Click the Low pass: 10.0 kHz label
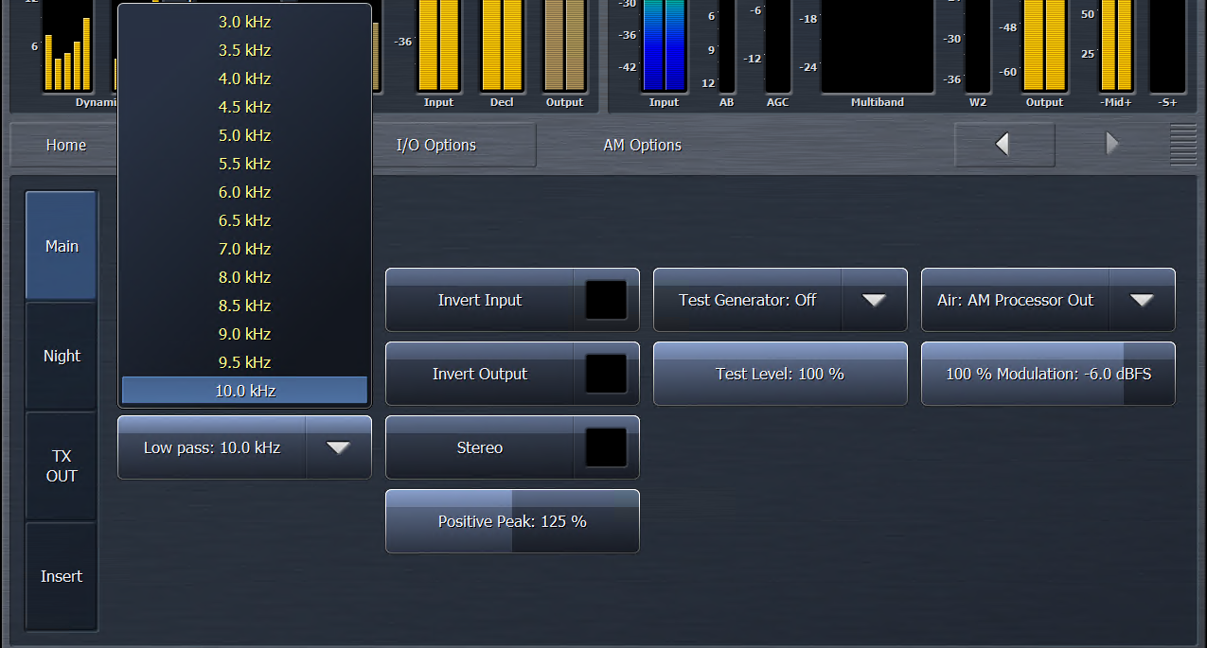This screenshot has width=1207, height=648. pyautogui.click(x=212, y=447)
